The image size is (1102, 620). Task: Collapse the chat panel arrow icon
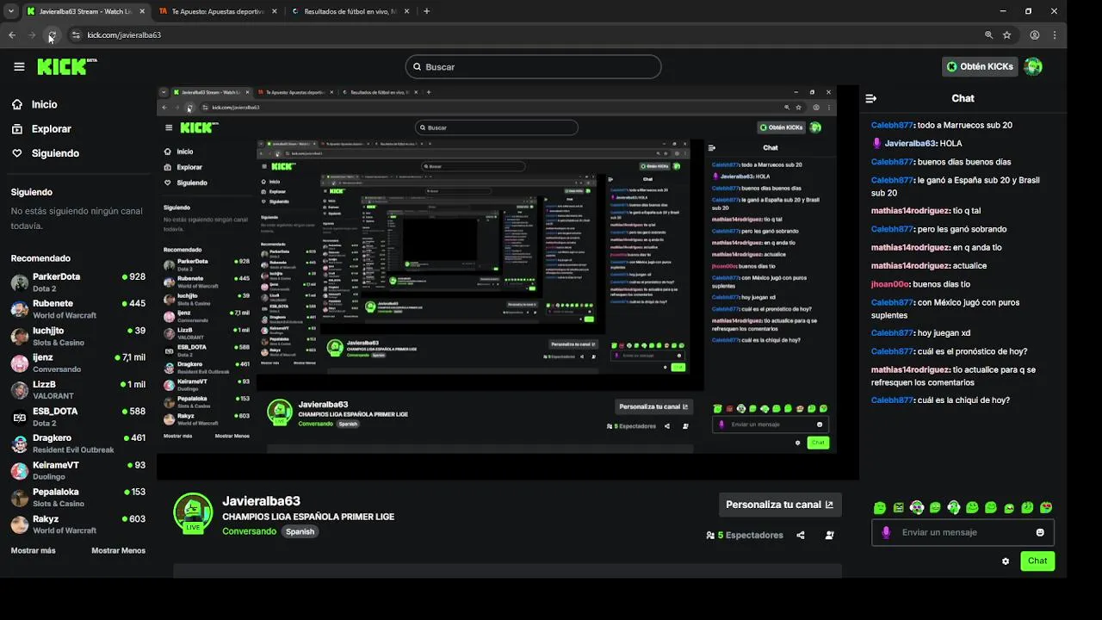[870, 98]
